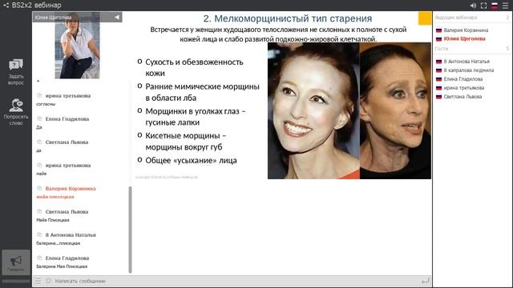The width and height of the screenshot is (513, 288).
Task: Select guest ирина третьякова in participants
Action: pyautogui.click(x=464, y=88)
